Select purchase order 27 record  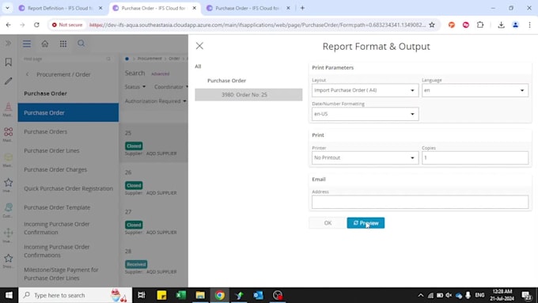153,222
